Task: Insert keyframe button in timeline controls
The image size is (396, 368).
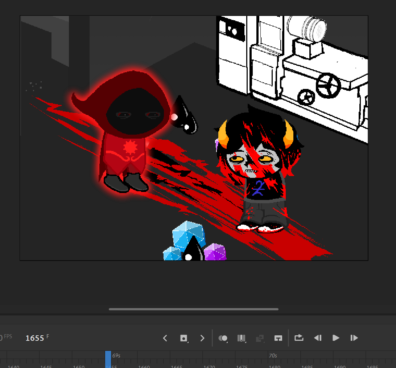Action: tap(184, 338)
